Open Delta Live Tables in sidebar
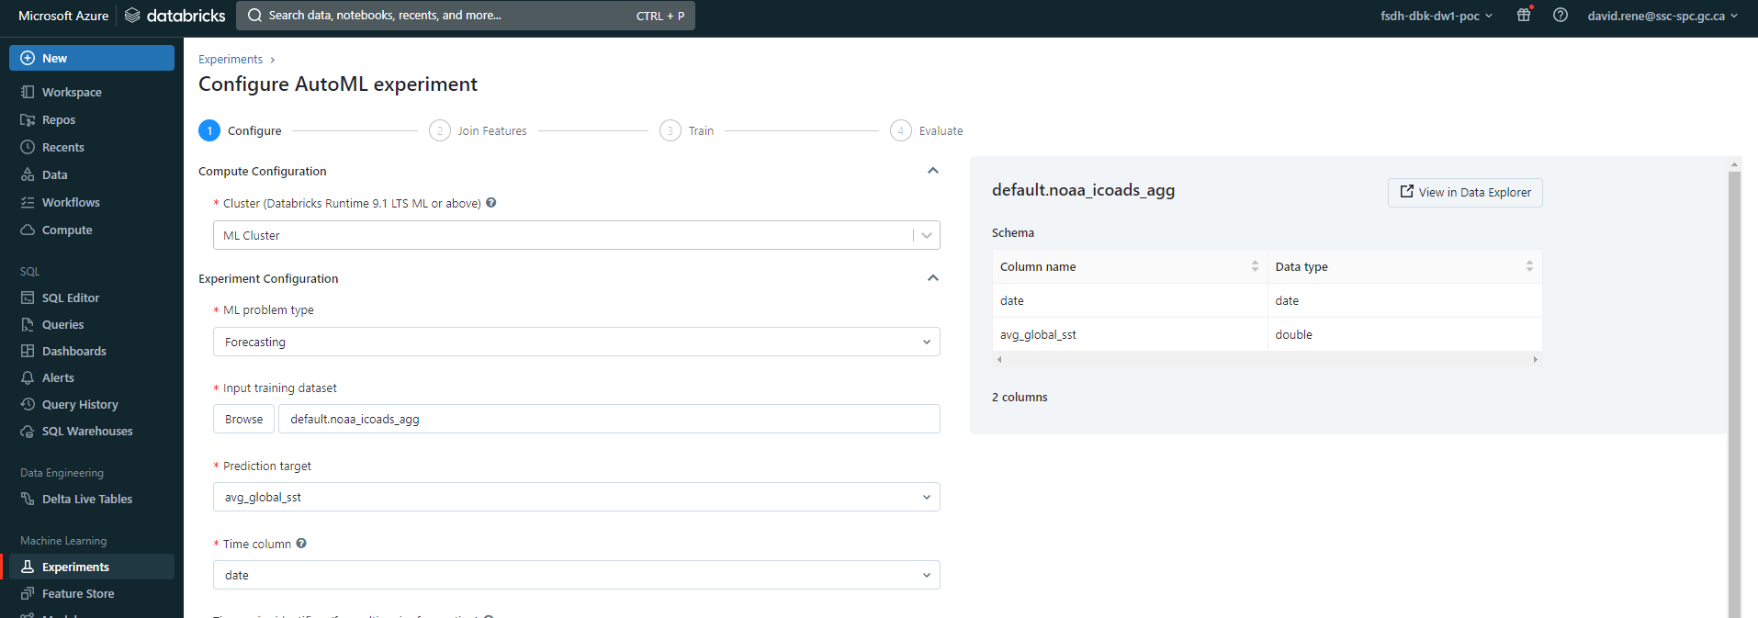1758x618 pixels. coord(86,499)
